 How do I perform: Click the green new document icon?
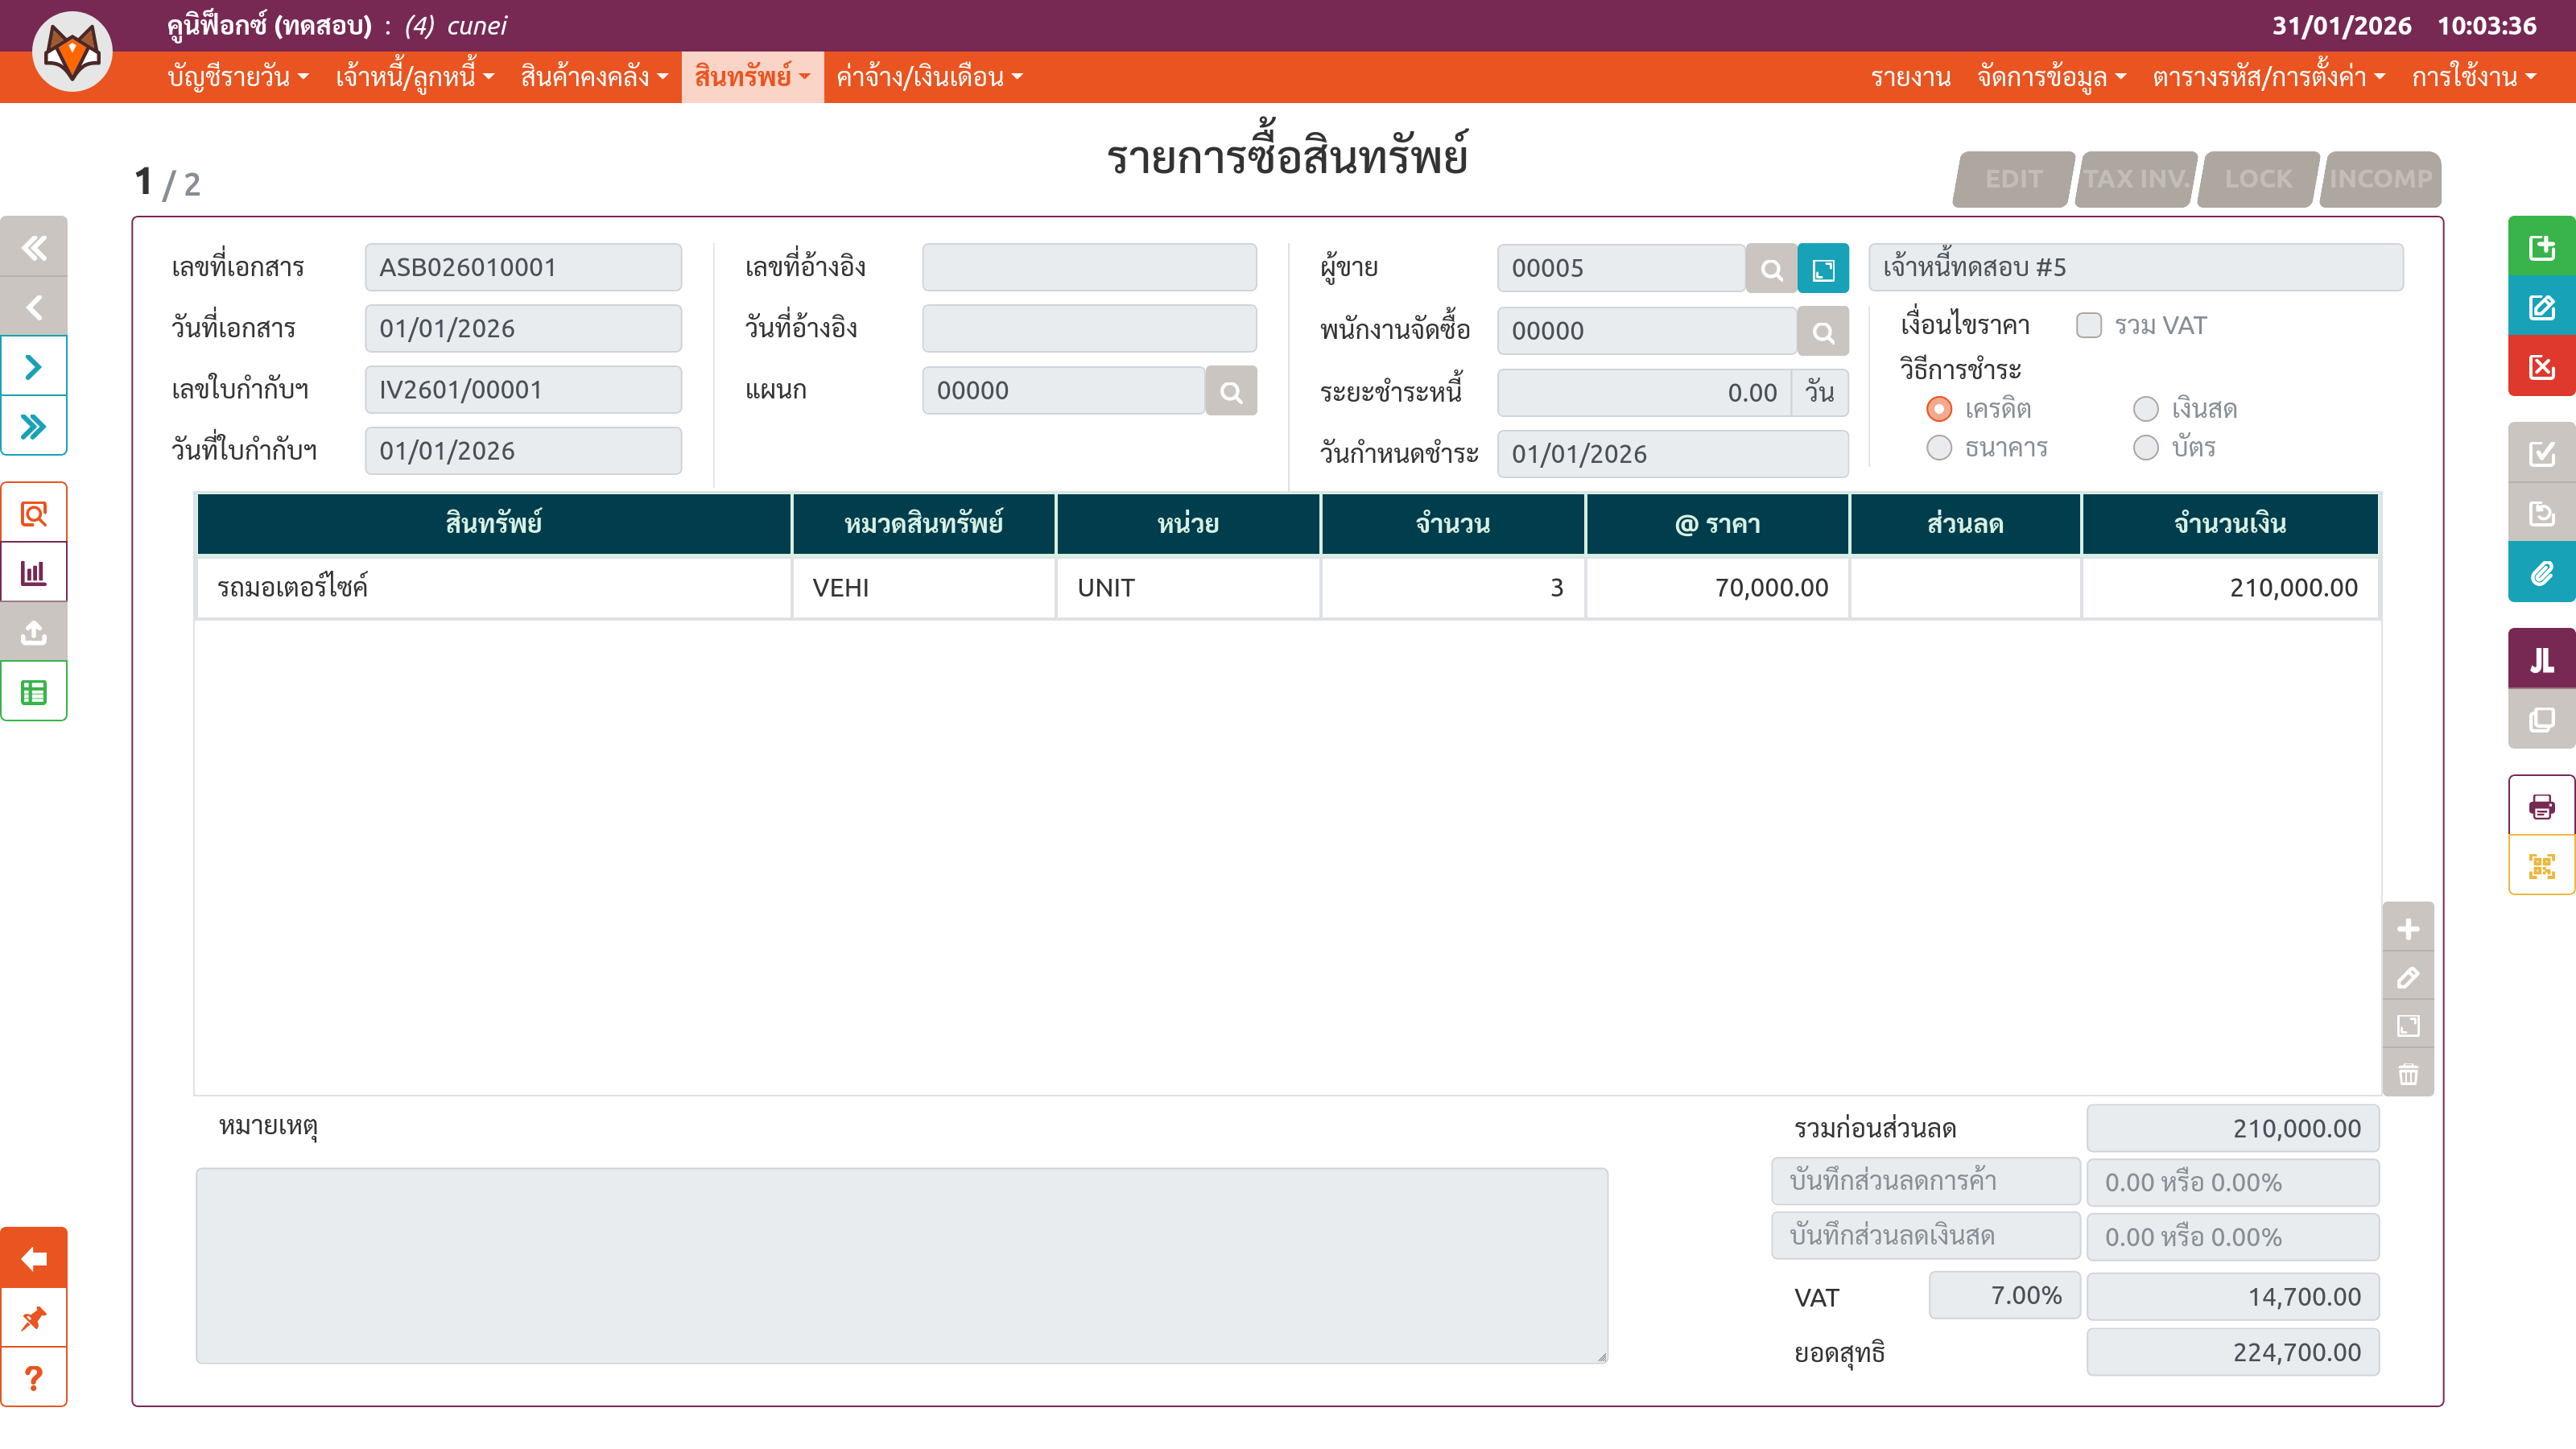2540,247
